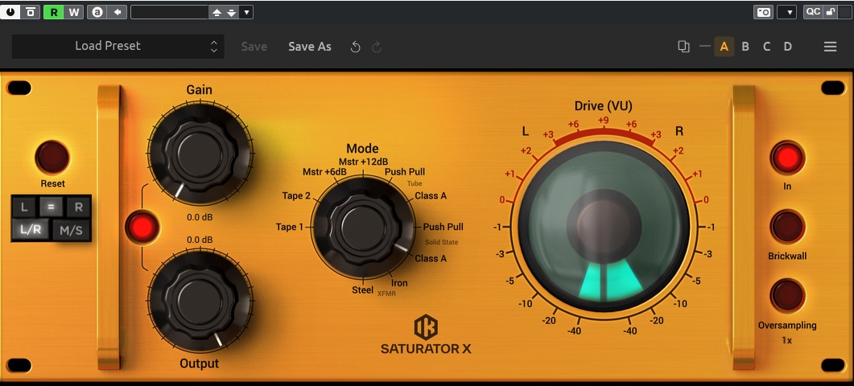Open the hamburger menu icon
The height and width of the screenshot is (386, 854).
[x=830, y=47]
